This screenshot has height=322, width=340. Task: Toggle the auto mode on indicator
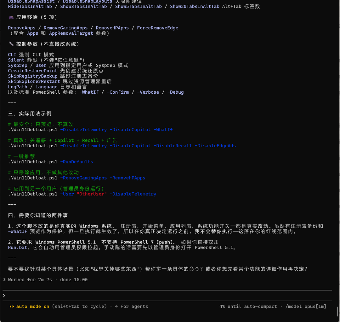pos(32,306)
